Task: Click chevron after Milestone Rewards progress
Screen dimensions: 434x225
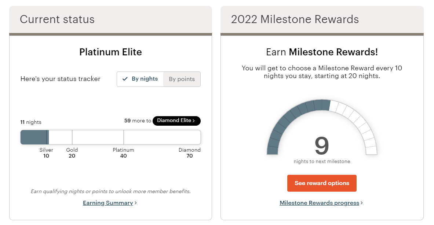Action: (x=362, y=203)
